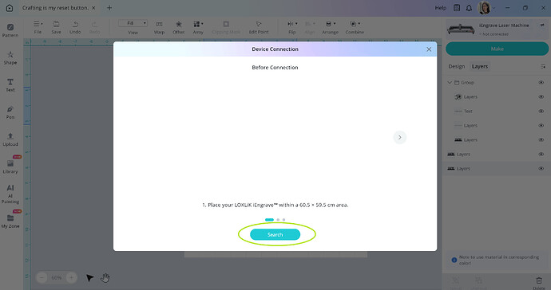Open the Fill view dropdown
Viewport: 551px width, 290px height.
[133, 23]
